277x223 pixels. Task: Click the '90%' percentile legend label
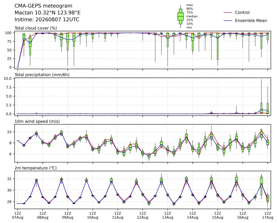coord(189,9)
